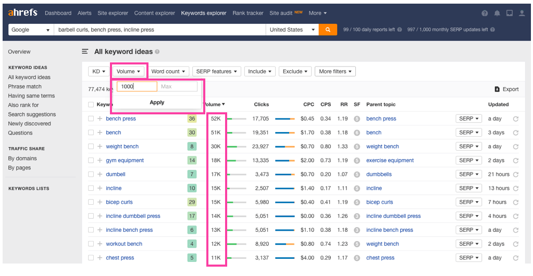
Task: Open the notifications bell icon
Action: click(497, 13)
